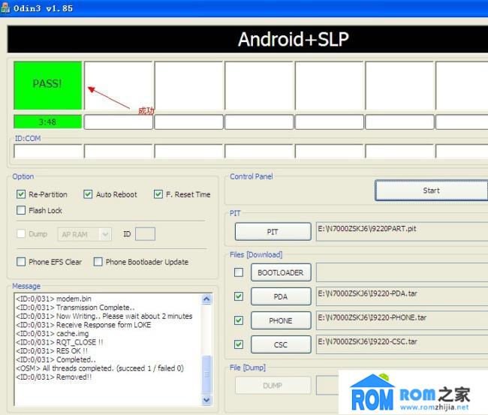Select the 'cache.img' log line
Screen dimensions: 488x415
point(53,333)
